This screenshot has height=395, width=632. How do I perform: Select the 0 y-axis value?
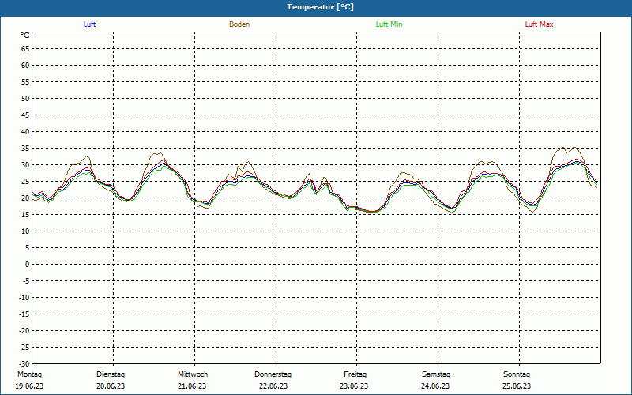28,265
